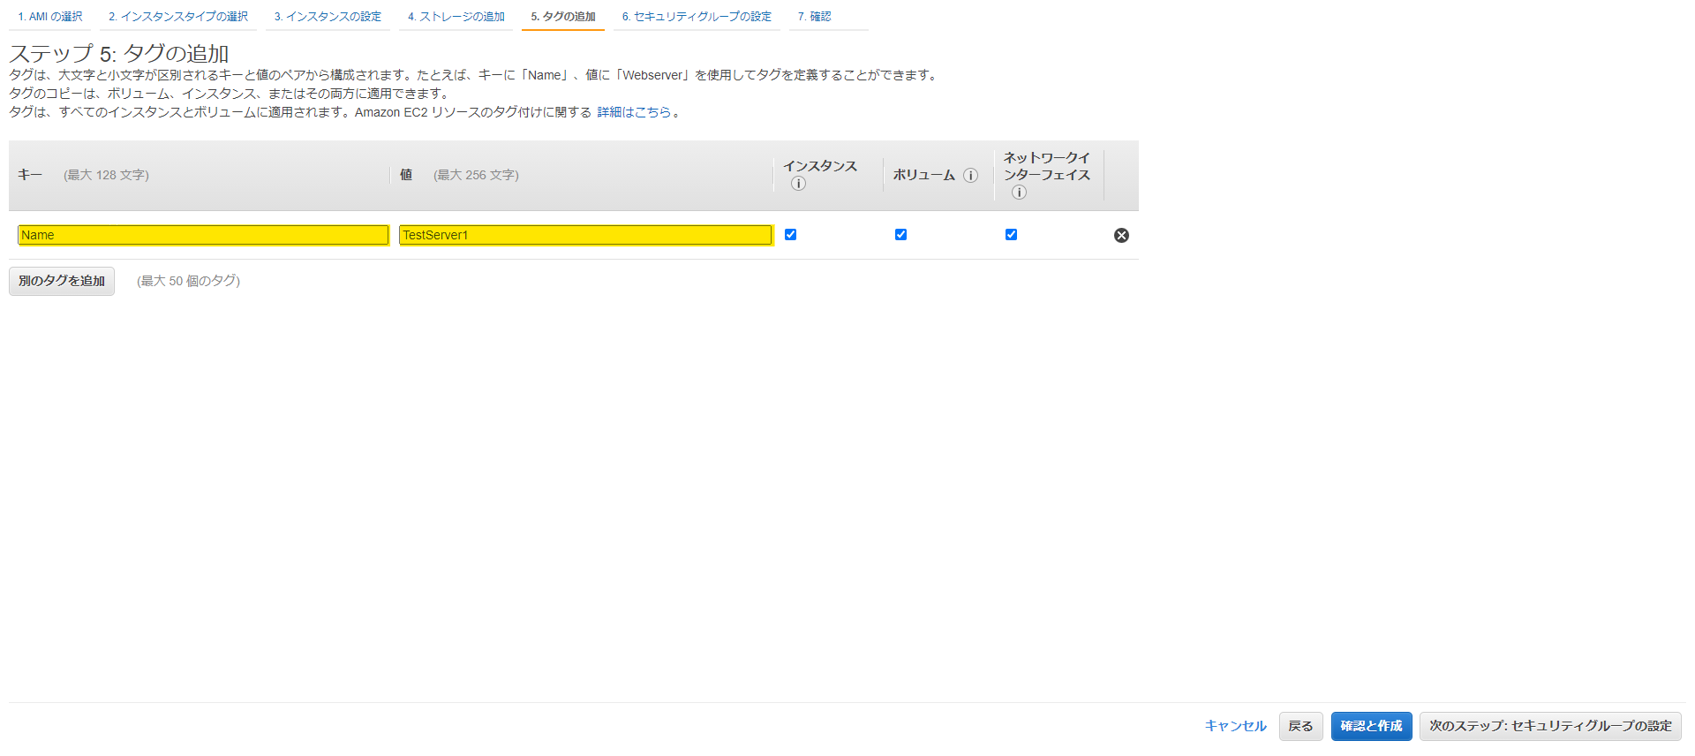Click the 戻る button
The image size is (1695, 756).
click(x=1300, y=726)
